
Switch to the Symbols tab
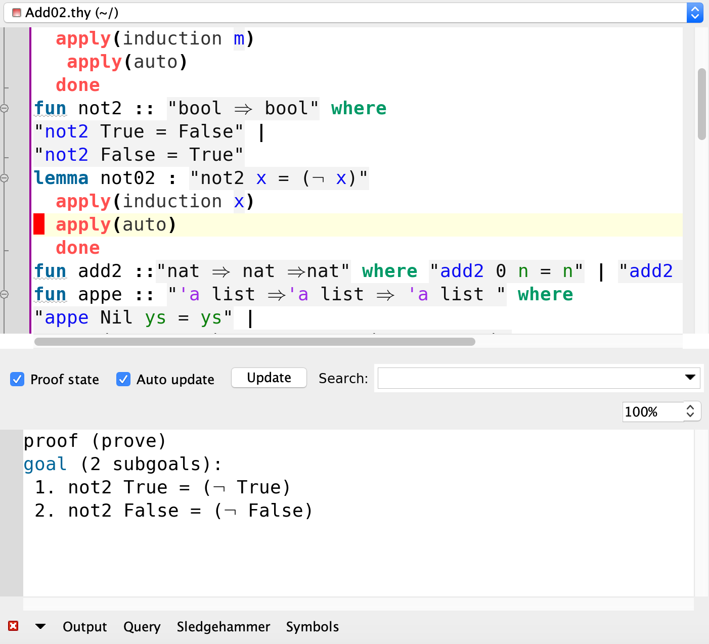312,627
